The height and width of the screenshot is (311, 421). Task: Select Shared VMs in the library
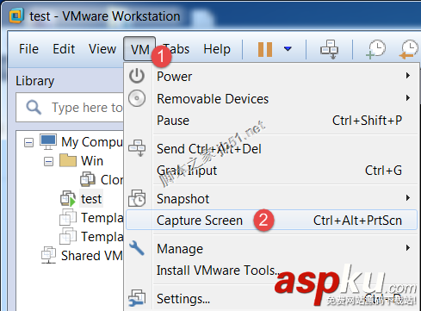[x=92, y=256]
